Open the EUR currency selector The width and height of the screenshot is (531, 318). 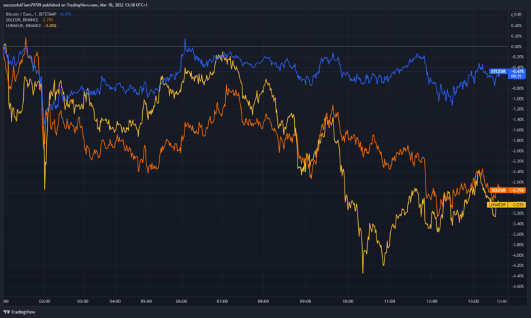coord(517,14)
